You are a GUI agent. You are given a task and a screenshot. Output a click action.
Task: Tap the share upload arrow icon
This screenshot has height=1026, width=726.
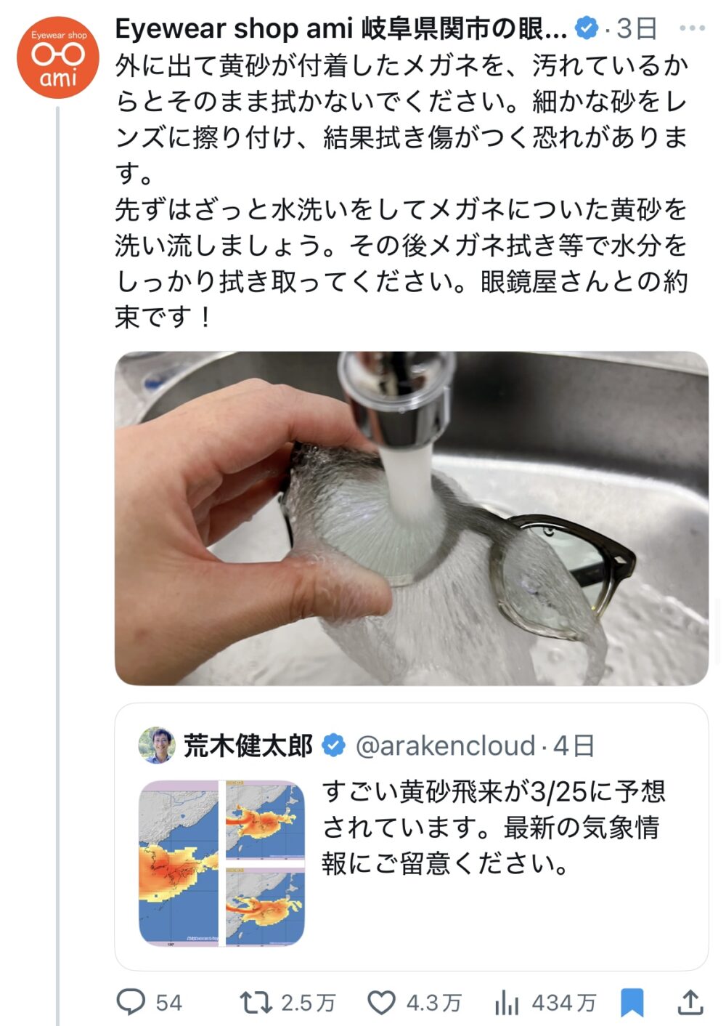coord(690,1003)
